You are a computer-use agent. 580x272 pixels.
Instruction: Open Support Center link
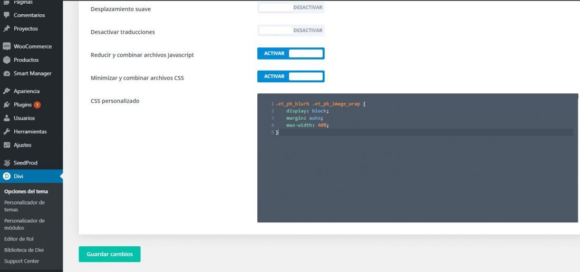point(22,261)
